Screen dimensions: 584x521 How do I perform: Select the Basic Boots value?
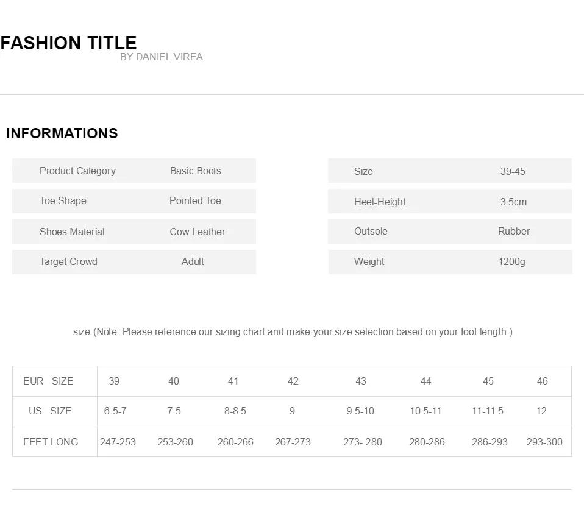196,171
